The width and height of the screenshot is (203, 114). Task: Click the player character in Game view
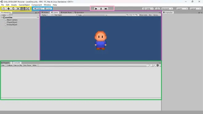(x=101, y=40)
